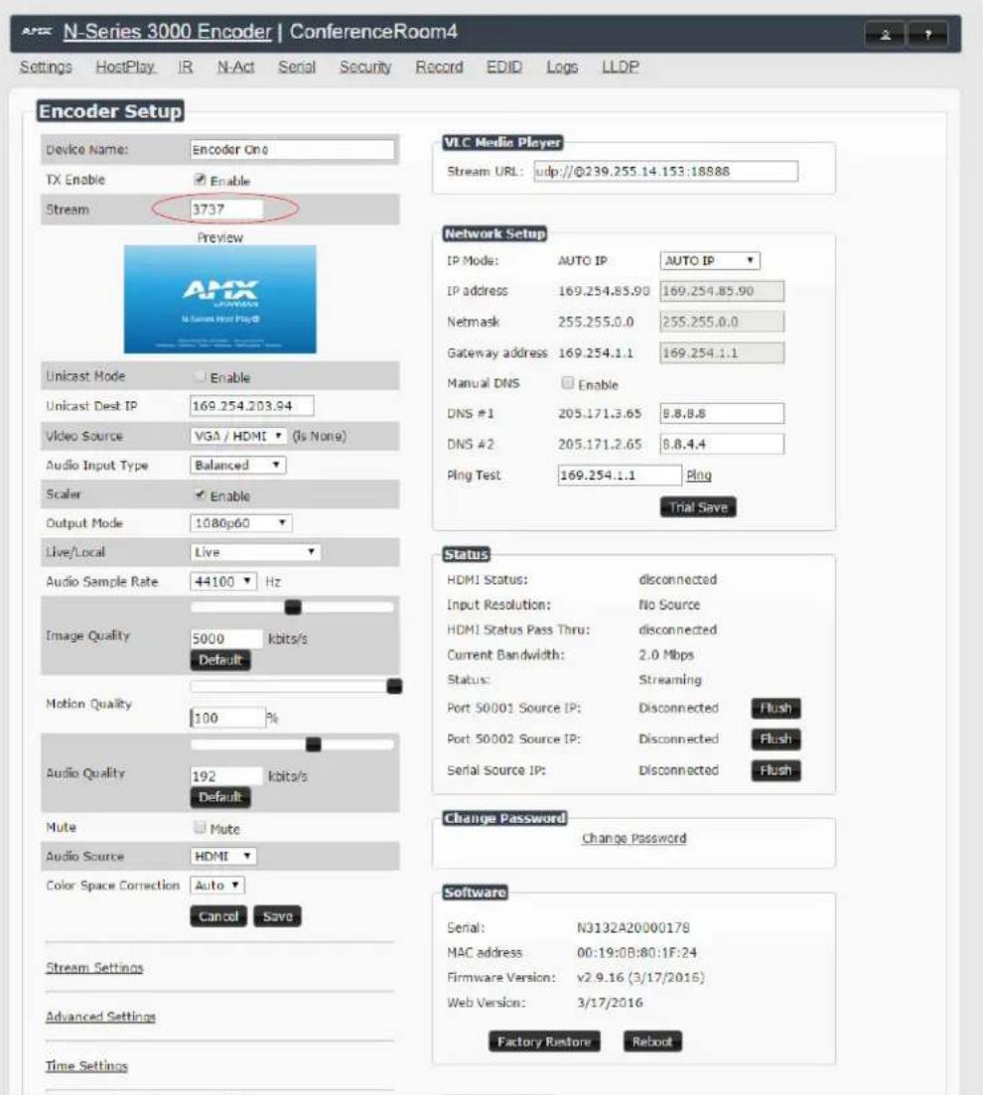Click the Unicast Dest IP field
The height and width of the screenshot is (1095, 983).
tap(251, 406)
